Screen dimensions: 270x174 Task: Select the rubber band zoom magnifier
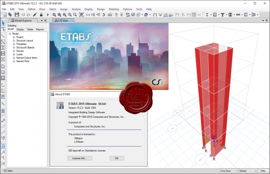(x=54, y=15)
